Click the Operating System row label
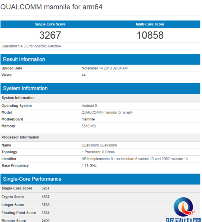 click(x=16, y=106)
